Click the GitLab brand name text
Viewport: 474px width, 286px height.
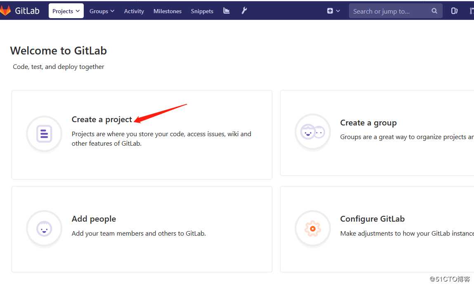(x=27, y=11)
